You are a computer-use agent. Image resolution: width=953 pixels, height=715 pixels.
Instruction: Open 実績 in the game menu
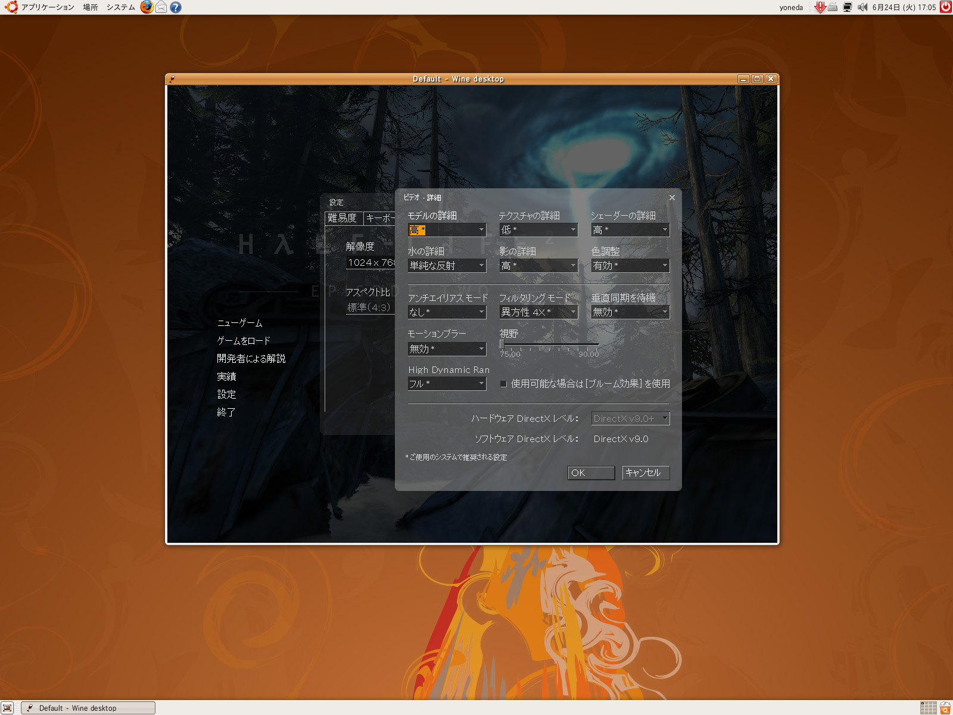click(x=227, y=377)
